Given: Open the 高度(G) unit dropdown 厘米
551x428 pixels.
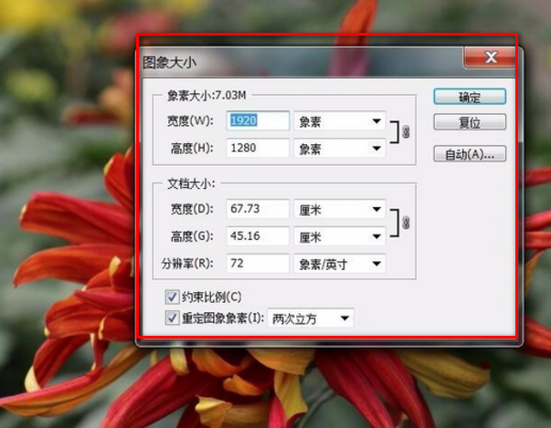Looking at the screenshot, I should click(x=339, y=236).
